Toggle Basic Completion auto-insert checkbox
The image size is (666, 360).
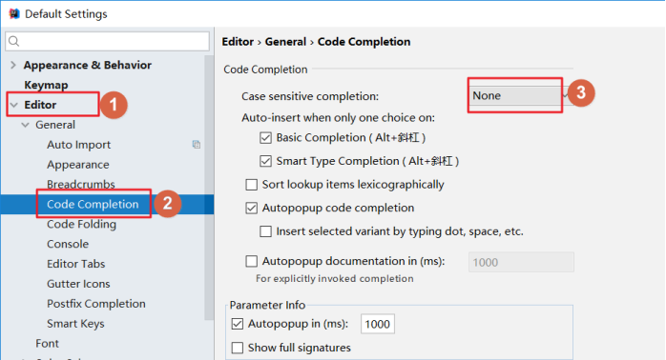[x=265, y=138]
